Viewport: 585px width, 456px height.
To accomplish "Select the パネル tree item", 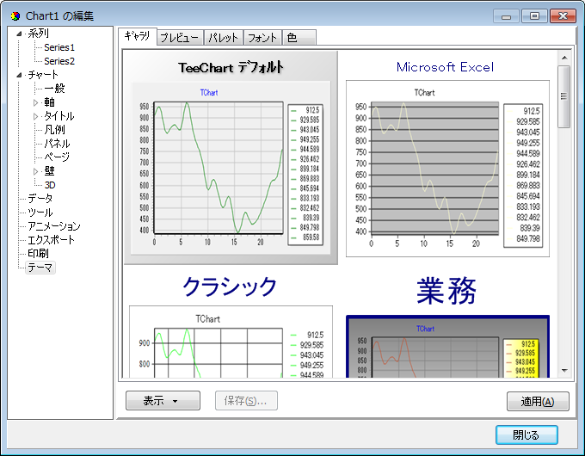I will (57, 144).
